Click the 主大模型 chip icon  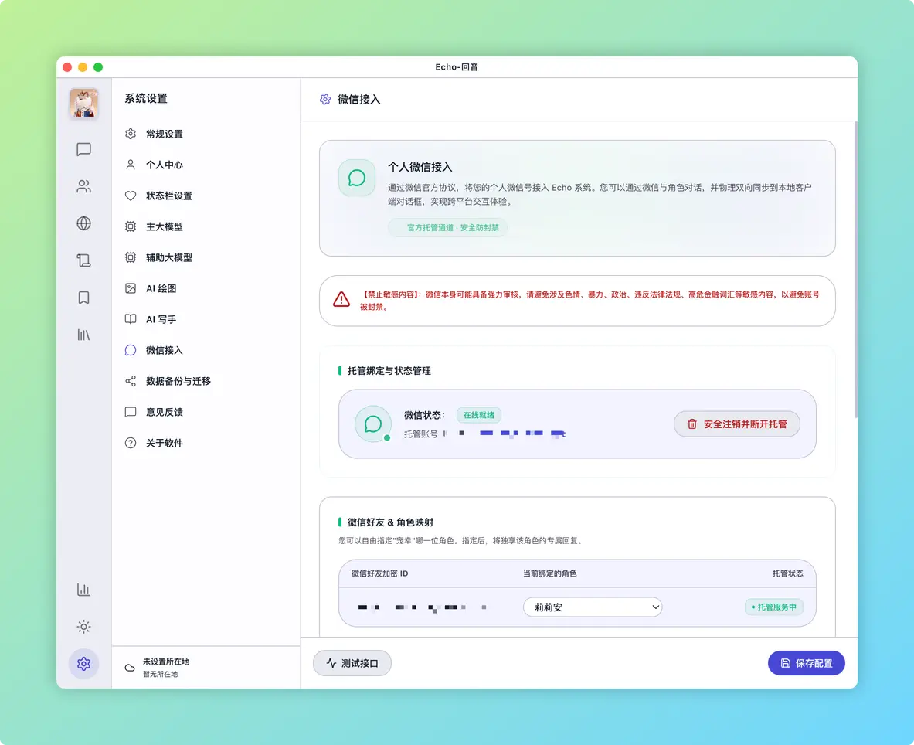(x=131, y=226)
